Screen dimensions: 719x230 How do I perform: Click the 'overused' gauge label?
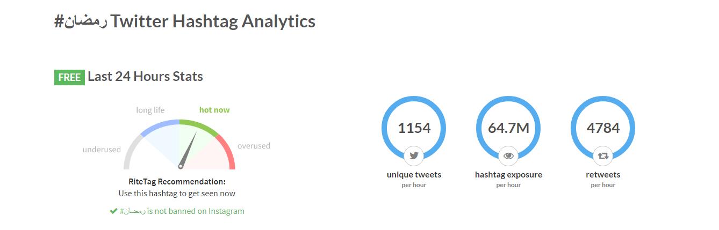(254, 146)
